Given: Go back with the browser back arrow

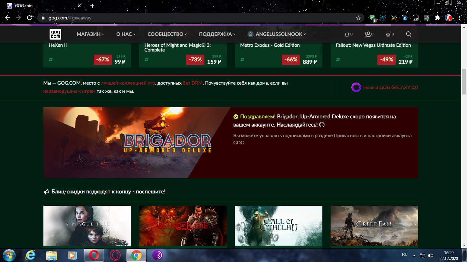Looking at the screenshot, I should click(8, 18).
